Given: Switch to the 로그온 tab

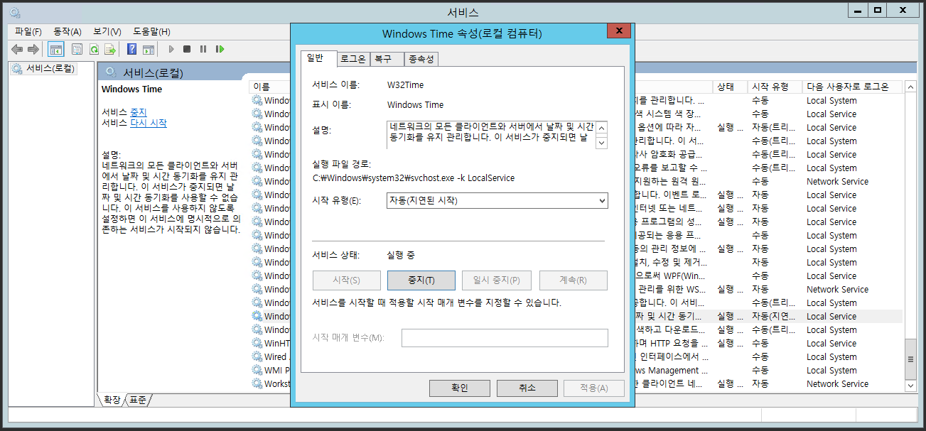Looking at the screenshot, I should [x=352, y=60].
